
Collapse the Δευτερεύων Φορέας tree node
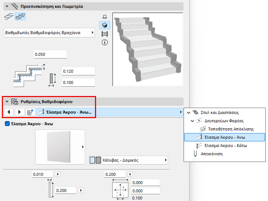192,121
